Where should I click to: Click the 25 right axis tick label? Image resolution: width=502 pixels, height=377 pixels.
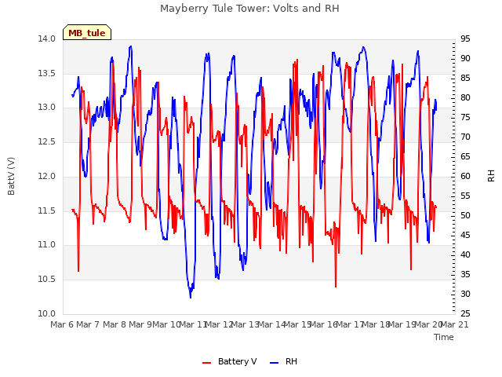coord(465,313)
